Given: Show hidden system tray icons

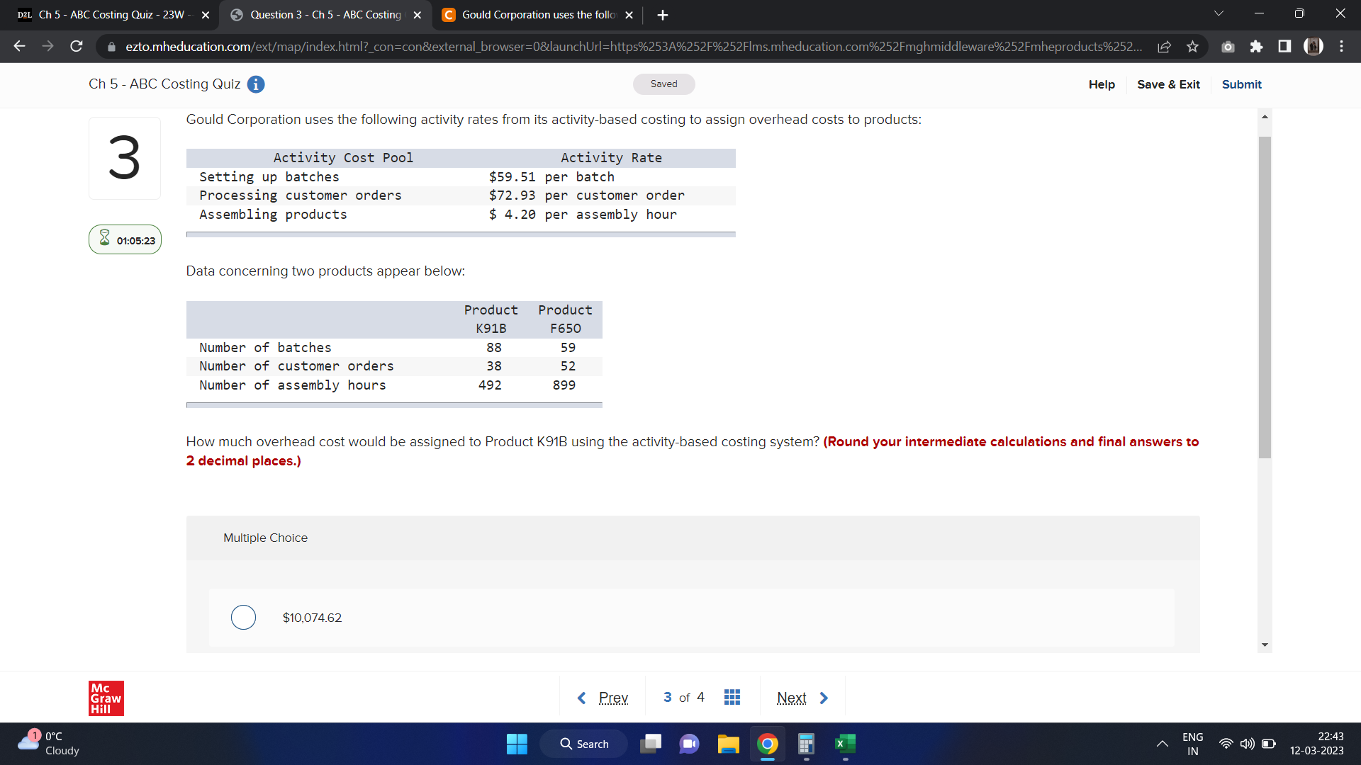Looking at the screenshot, I should (x=1162, y=744).
